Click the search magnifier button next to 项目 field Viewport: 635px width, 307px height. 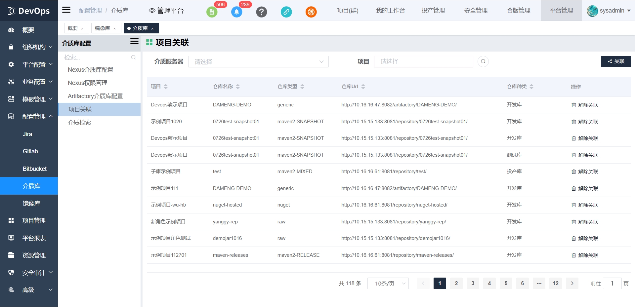483,61
